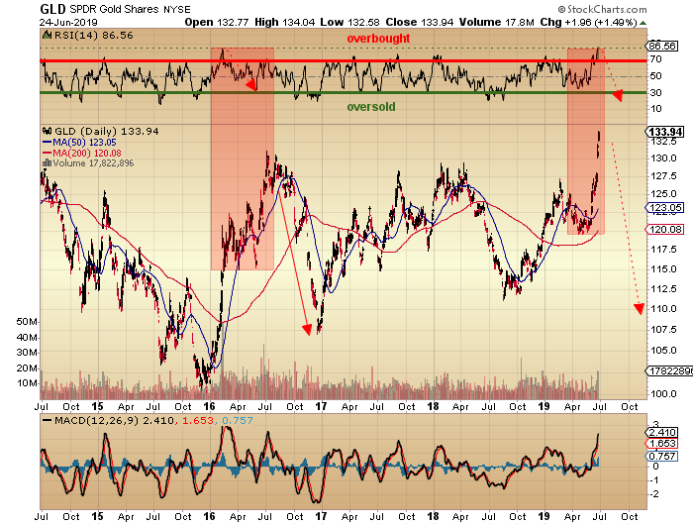The width and height of the screenshot is (693, 525).
Task: Click the 127.5 price axis label
Action: pos(663,176)
